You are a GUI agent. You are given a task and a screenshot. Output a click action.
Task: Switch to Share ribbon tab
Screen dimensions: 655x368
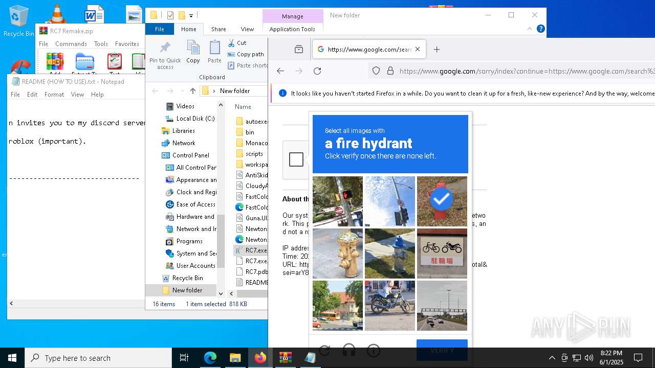219,29
